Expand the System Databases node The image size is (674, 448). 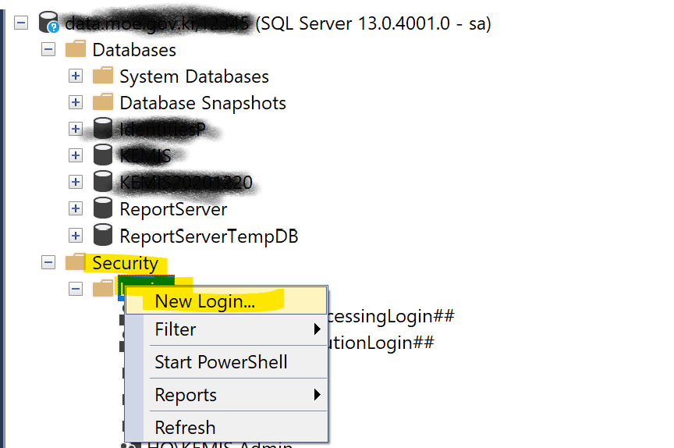coord(76,76)
